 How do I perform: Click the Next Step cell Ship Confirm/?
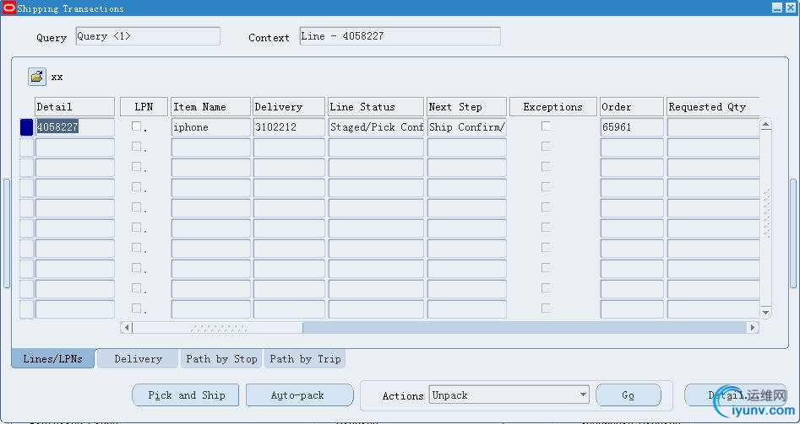pos(467,127)
